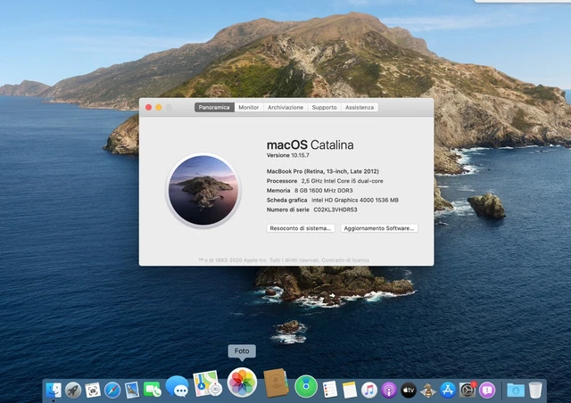Viewport: 571px width, 403px height.
Task: Open Notes yellow notepad icon
Action: (350, 390)
